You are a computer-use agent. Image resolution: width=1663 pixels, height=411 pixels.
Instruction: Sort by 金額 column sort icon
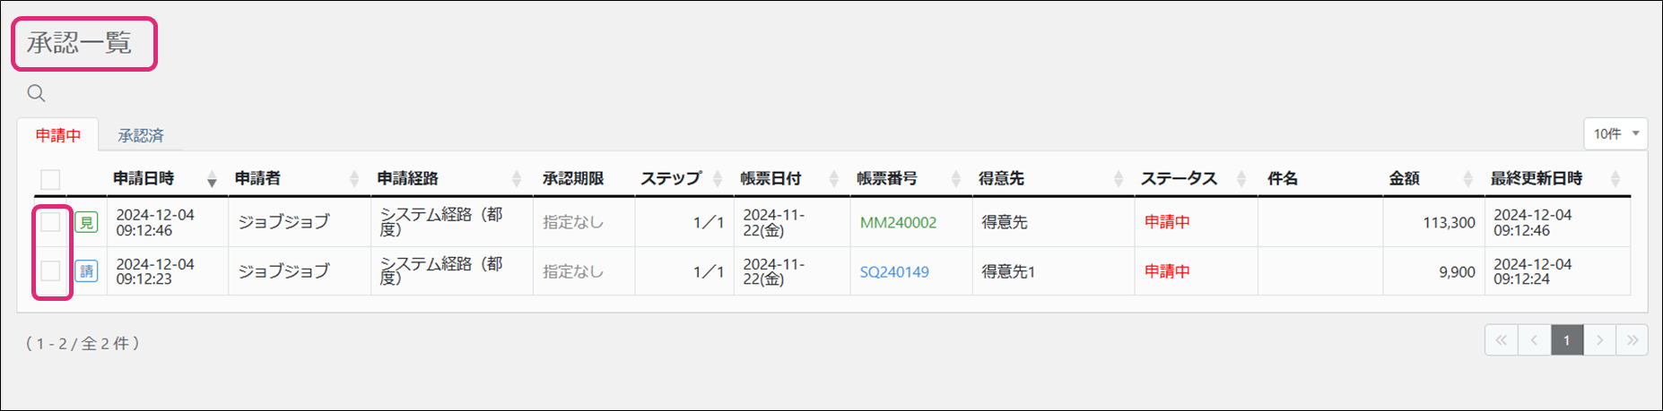coord(1467,179)
